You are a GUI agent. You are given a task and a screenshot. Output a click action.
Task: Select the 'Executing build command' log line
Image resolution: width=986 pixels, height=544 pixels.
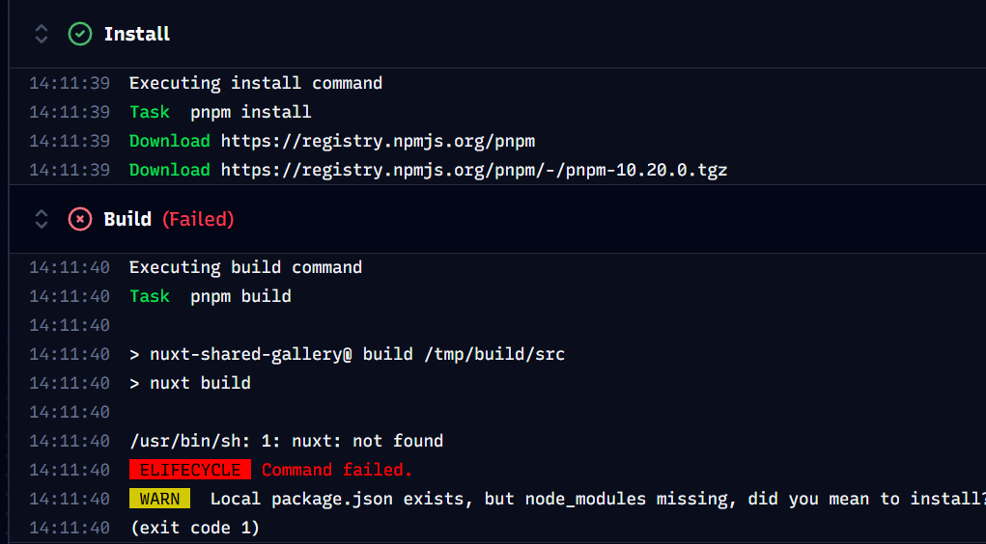[245, 267]
